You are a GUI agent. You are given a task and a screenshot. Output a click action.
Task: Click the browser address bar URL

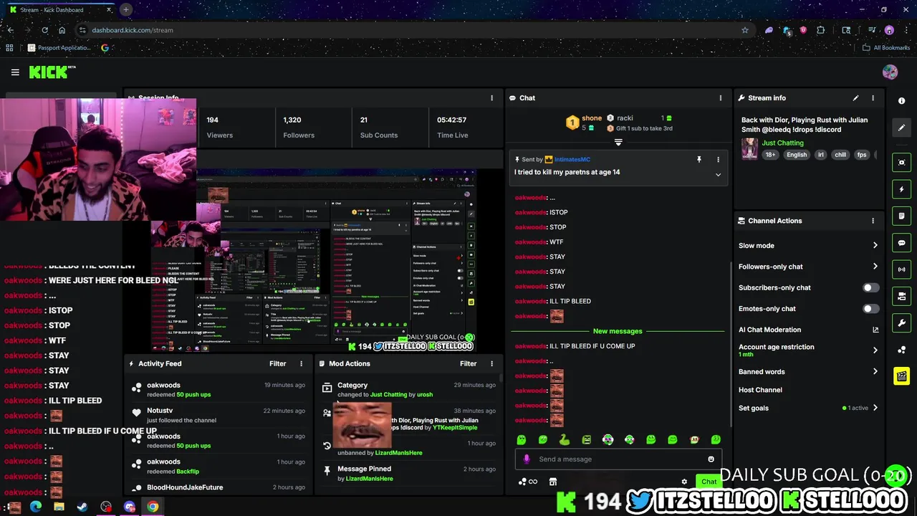click(133, 30)
